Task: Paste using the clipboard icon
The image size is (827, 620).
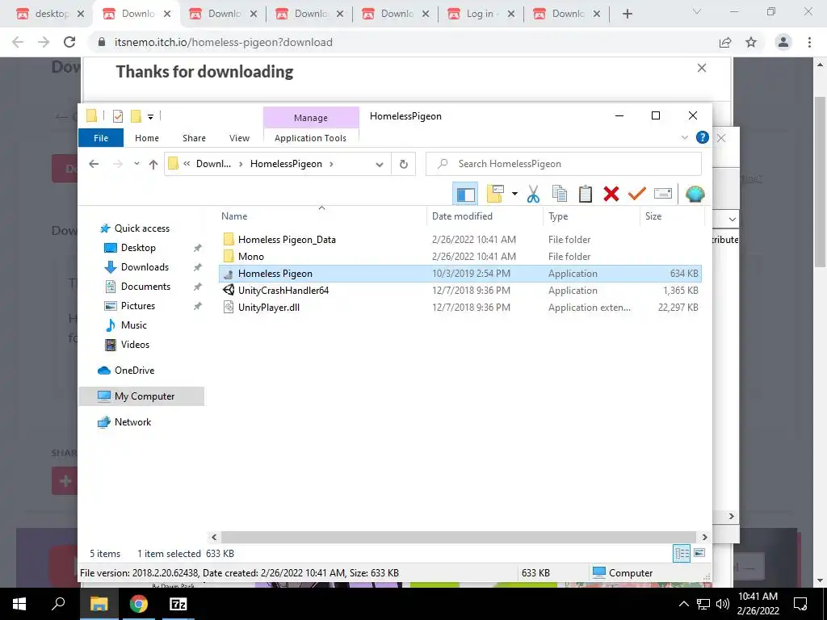Action: (x=585, y=194)
